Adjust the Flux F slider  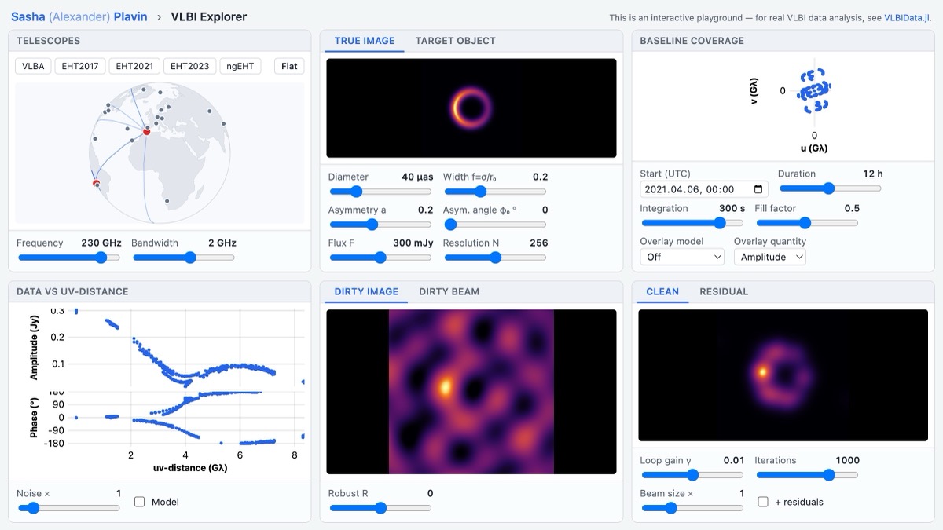pos(380,258)
